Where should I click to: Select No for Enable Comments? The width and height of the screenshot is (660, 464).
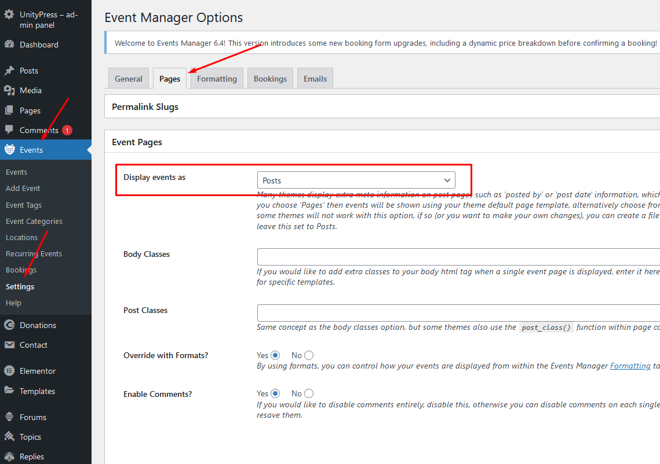pos(309,394)
